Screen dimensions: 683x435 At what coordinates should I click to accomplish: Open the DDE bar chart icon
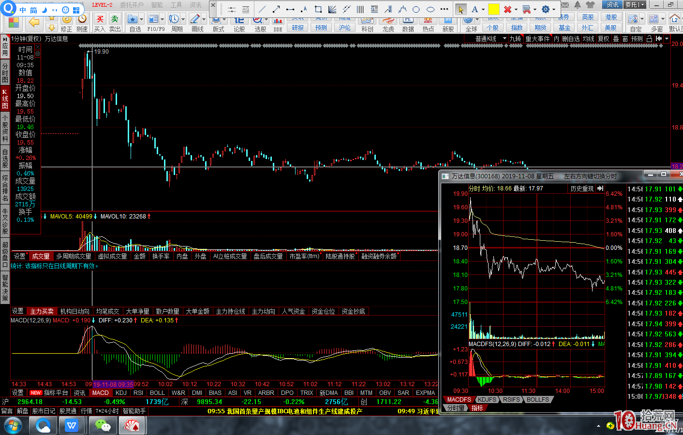278,24
